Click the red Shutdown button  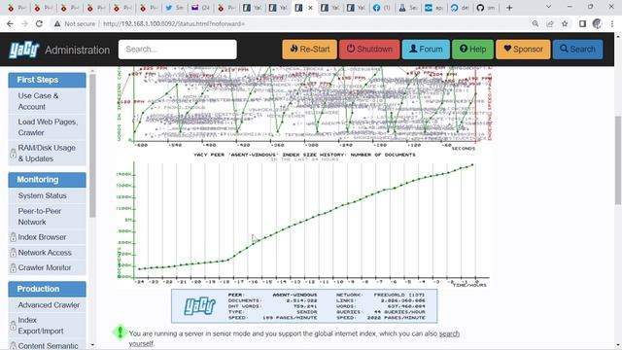[369, 50]
